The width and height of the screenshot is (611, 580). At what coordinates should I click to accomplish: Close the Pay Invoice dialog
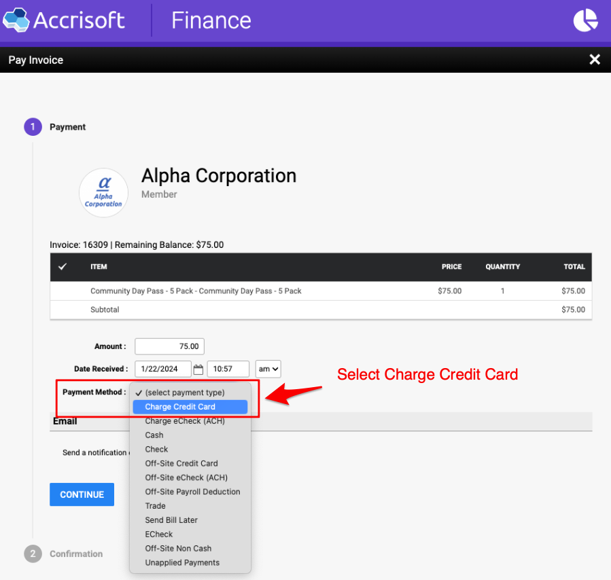[595, 60]
